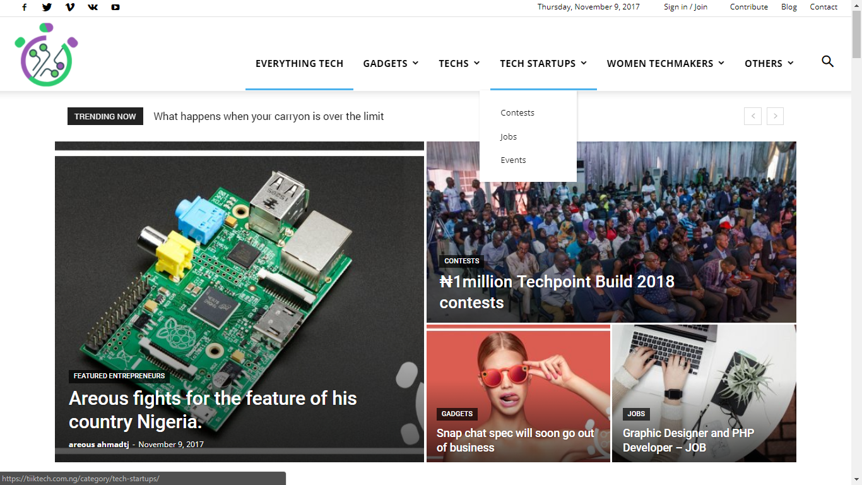Viewport: 862px width, 485px height.
Task: Click the Twitter icon in the top bar
Action: pos(47,7)
